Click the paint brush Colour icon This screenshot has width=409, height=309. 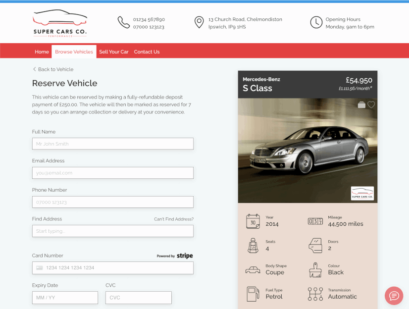(315, 270)
